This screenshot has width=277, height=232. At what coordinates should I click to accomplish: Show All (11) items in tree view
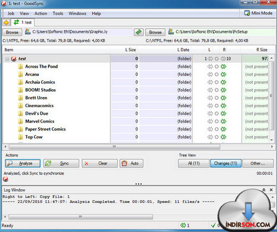pyautogui.click(x=194, y=164)
